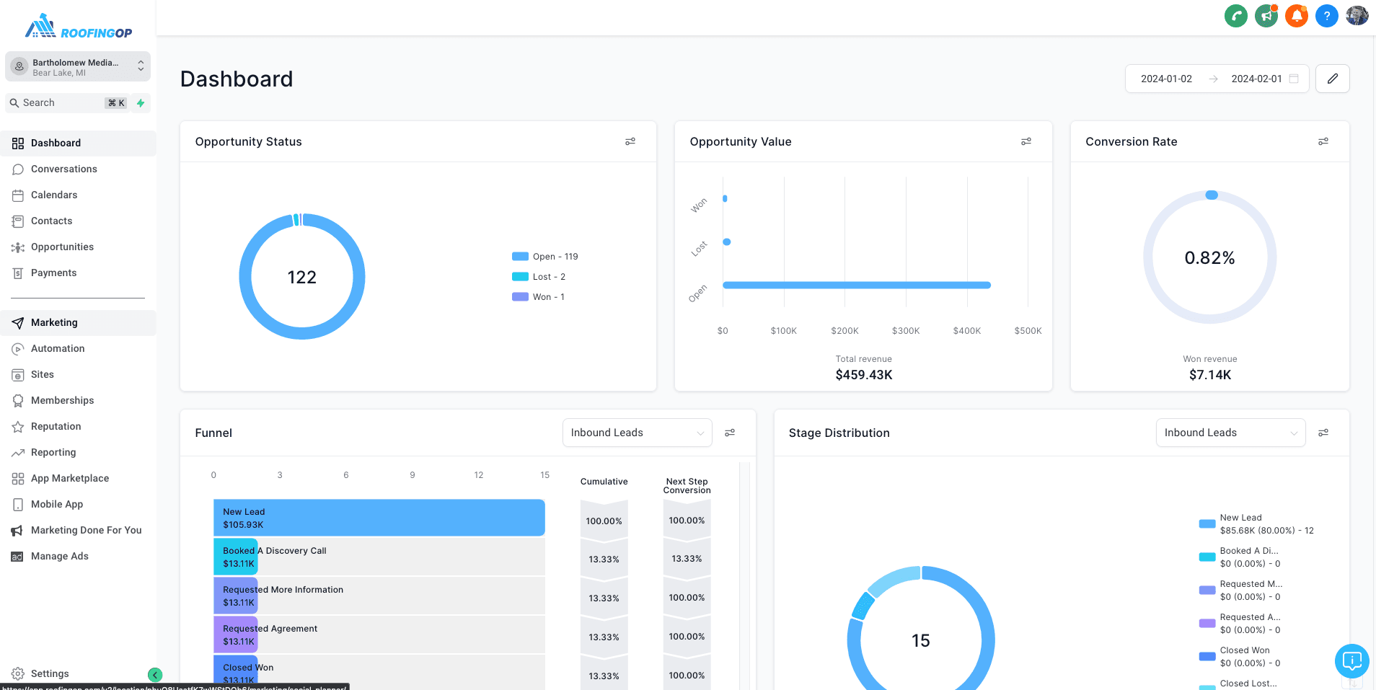This screenshot has width=1376, height=690.
Task: Open the phone dialer icon in top bar
Action: pyautogui.click(x=1236, y=15)
